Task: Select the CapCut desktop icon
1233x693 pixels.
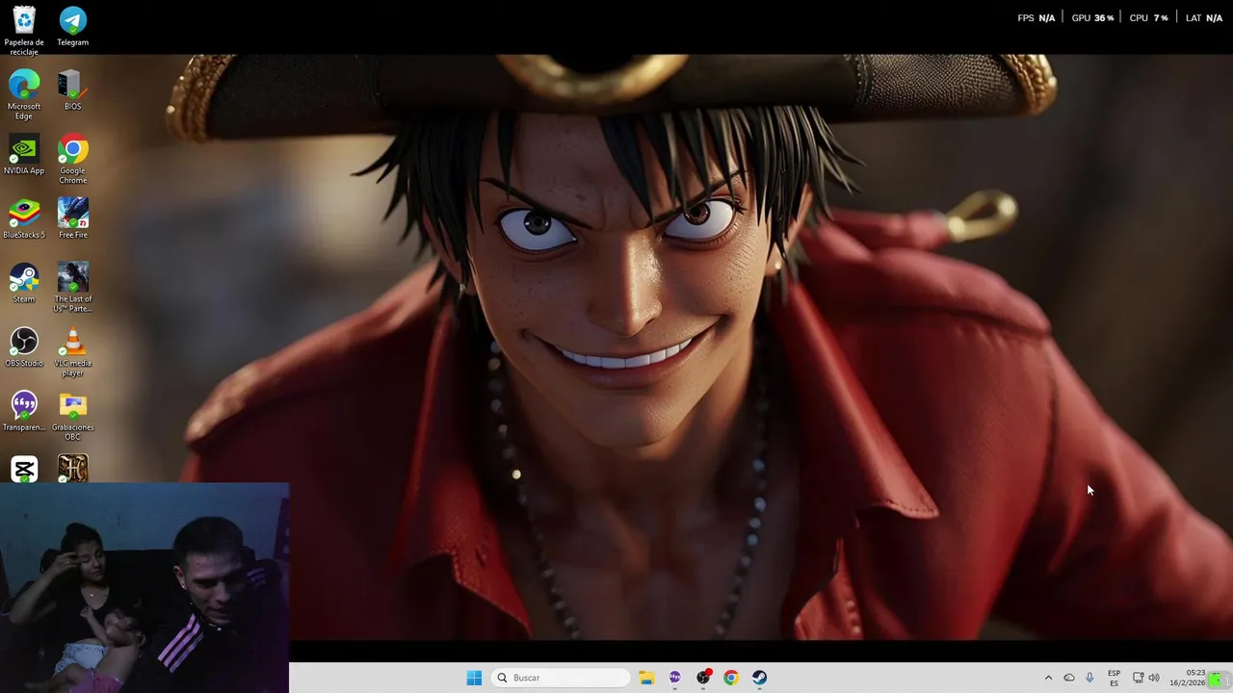Action: click(x=24, y=469)
